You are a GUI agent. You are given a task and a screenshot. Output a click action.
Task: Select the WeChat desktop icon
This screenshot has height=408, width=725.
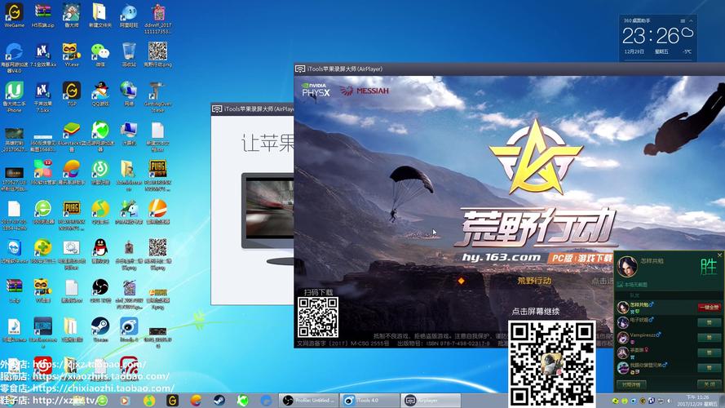pyautogui.click(x=99, y=55)
